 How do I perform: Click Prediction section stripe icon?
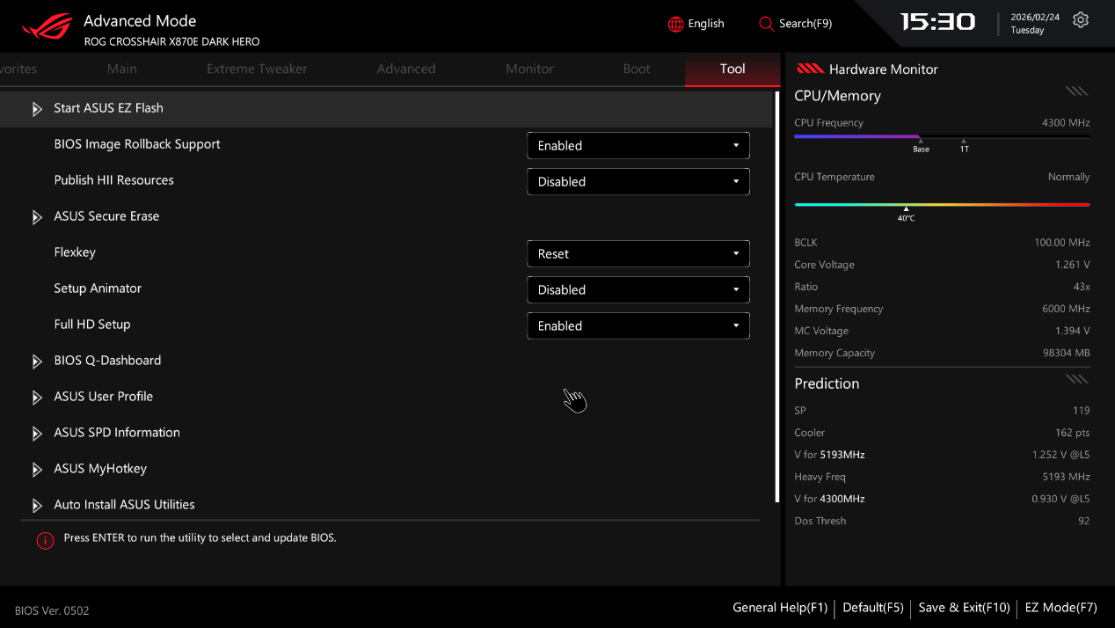pyautogui.click(x=1076, y=379)
